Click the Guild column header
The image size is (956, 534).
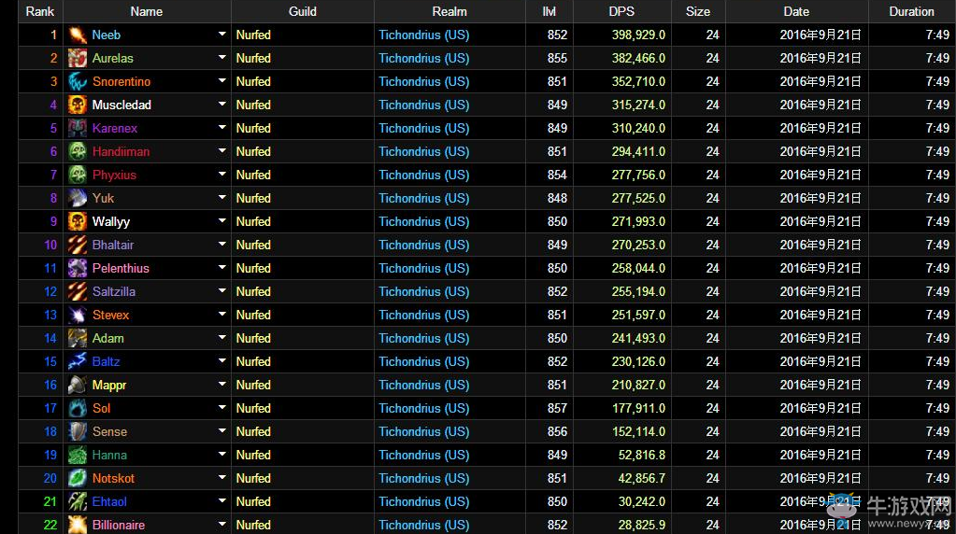point(302,11)
